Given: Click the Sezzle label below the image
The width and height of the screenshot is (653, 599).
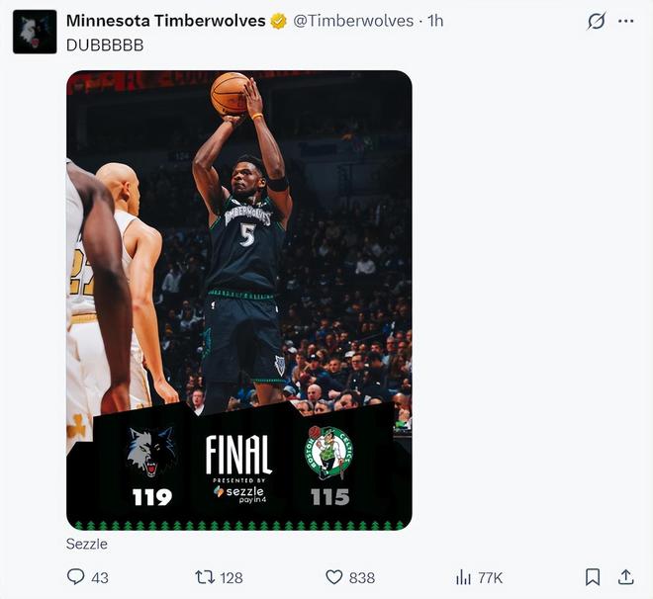Looking at the screenshot, I should pyautogui.click(x=87, y=544).
